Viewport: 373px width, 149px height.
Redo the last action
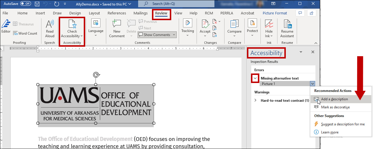coord(56,4)
